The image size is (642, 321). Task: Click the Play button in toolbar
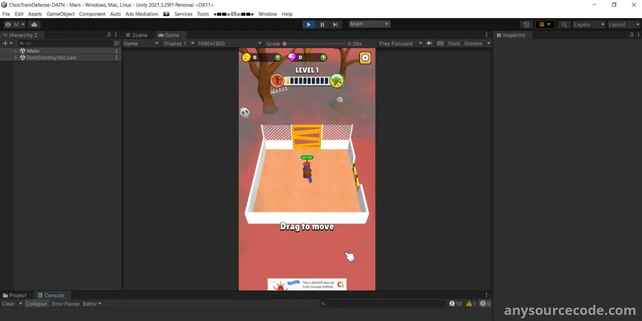tap(308, 24)
